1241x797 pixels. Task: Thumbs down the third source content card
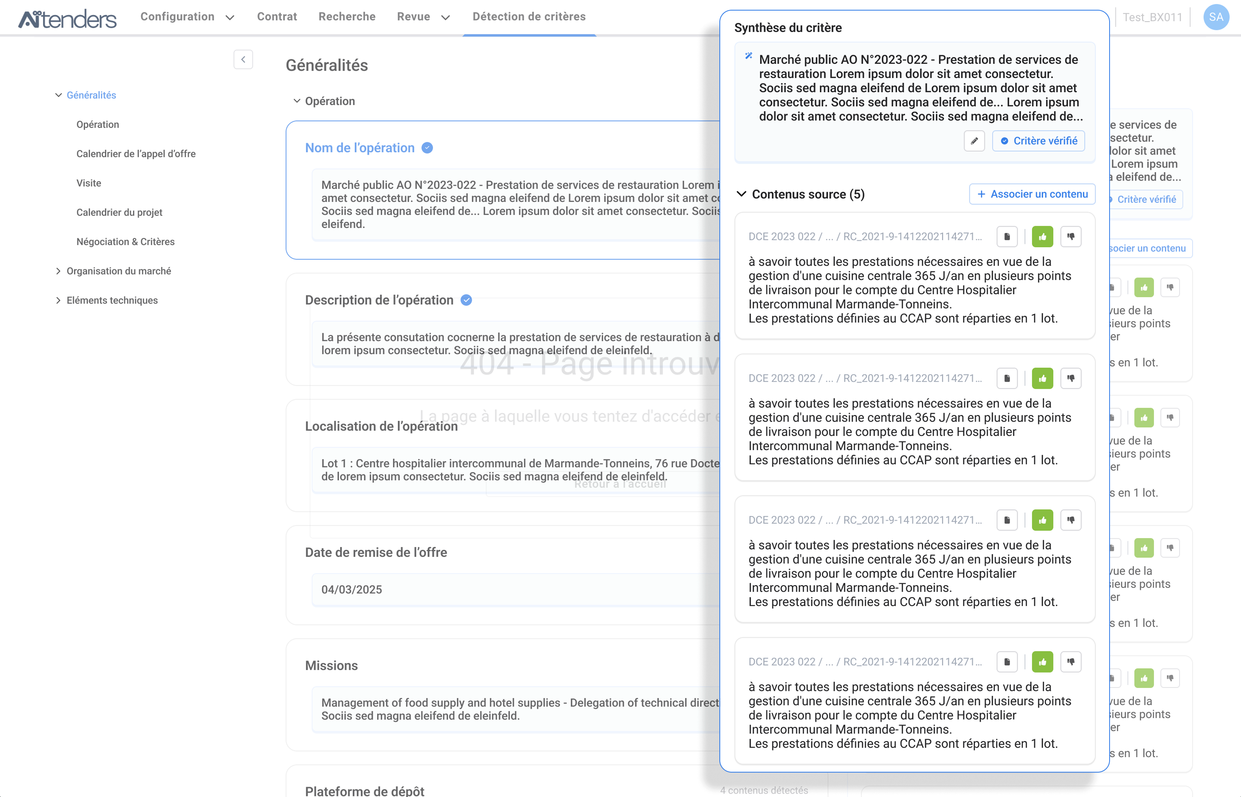(1071, 520)
